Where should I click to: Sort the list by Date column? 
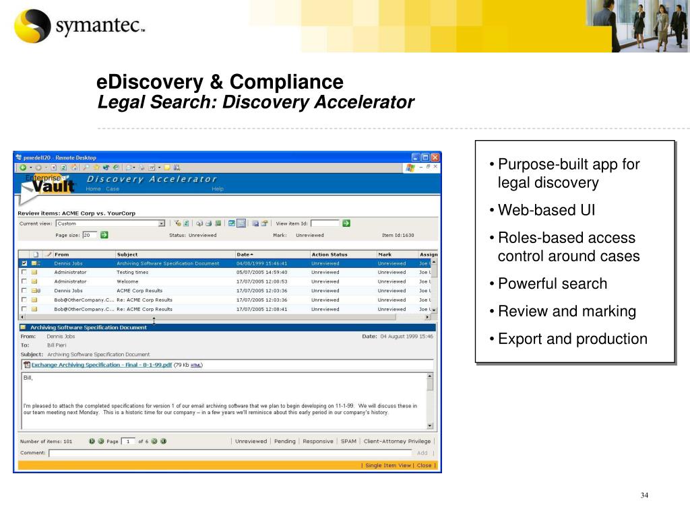click(x=245, y=254)
